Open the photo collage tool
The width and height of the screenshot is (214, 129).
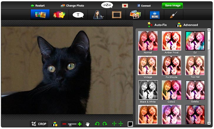pos(136,15)
